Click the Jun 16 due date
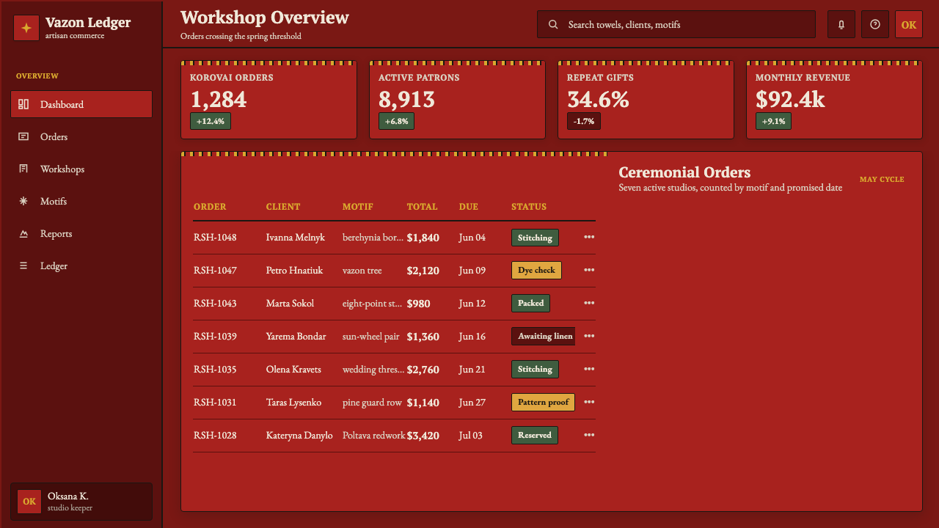Image resolution: width=939 pixels, height=528 pixels. point(472,337)
